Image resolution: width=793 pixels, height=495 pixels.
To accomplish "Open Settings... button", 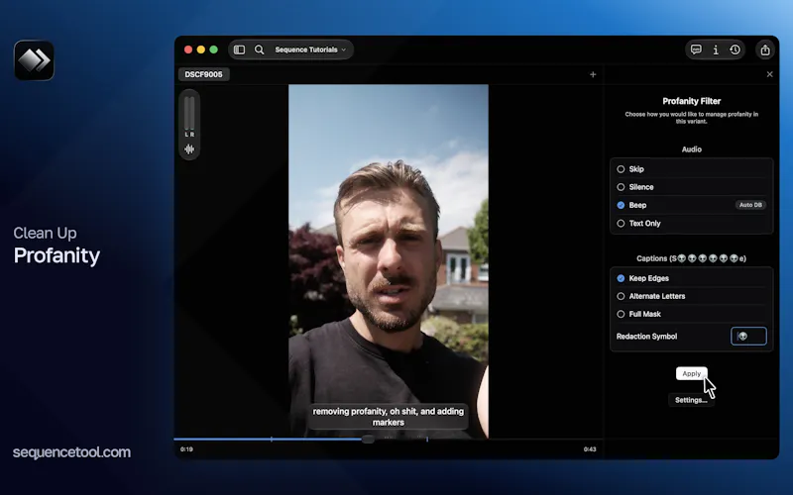I will [691, 400].
